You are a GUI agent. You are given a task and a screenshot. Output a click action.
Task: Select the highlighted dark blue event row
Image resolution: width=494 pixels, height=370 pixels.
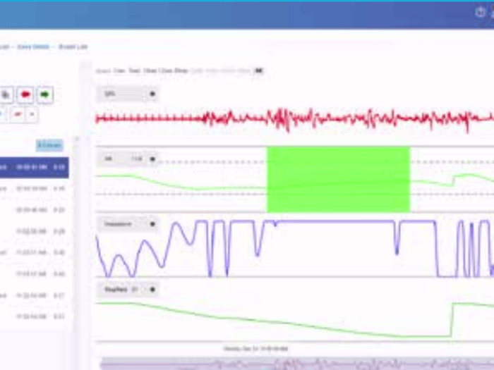(34, 168)
